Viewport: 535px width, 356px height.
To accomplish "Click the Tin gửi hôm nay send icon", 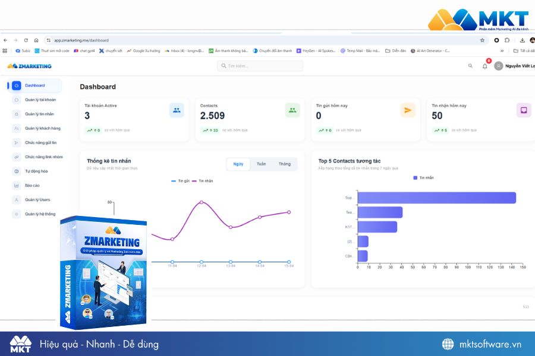I will click(x=408, y=110).
